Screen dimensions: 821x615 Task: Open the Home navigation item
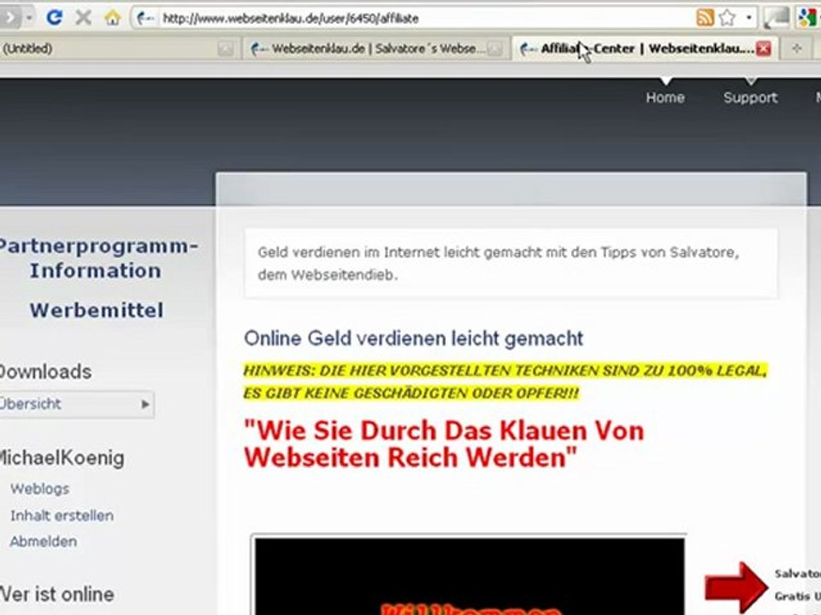click(665, 97)
